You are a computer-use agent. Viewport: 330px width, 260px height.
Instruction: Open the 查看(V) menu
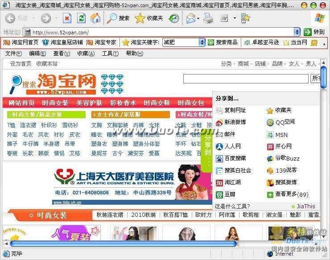coord(62,54)
